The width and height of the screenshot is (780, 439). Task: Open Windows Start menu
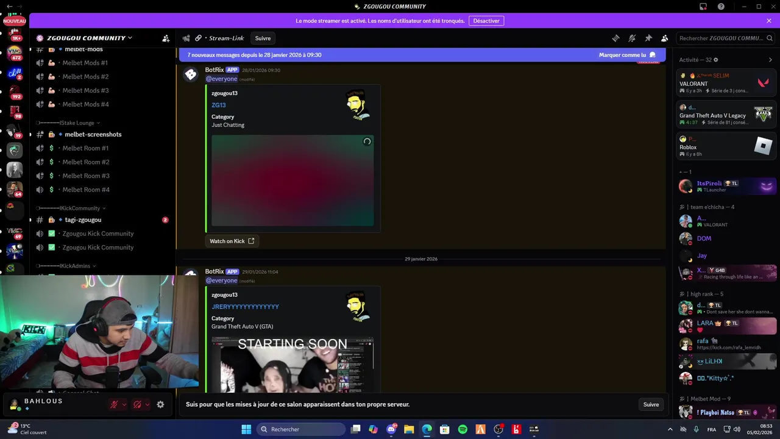[246, 429]
